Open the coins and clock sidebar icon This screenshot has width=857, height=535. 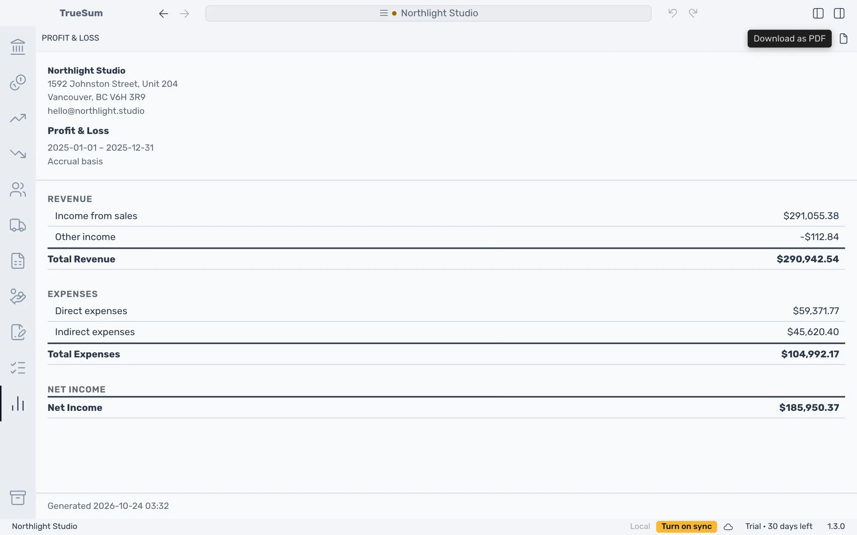tap(18, 82)
